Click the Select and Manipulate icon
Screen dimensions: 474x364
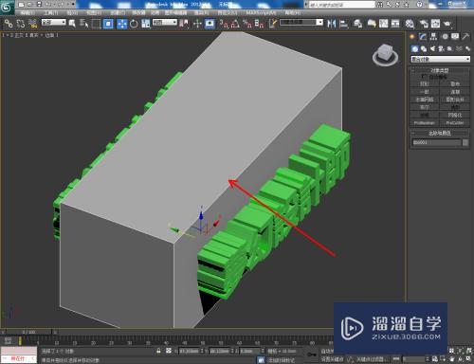(x=198, y=24)
